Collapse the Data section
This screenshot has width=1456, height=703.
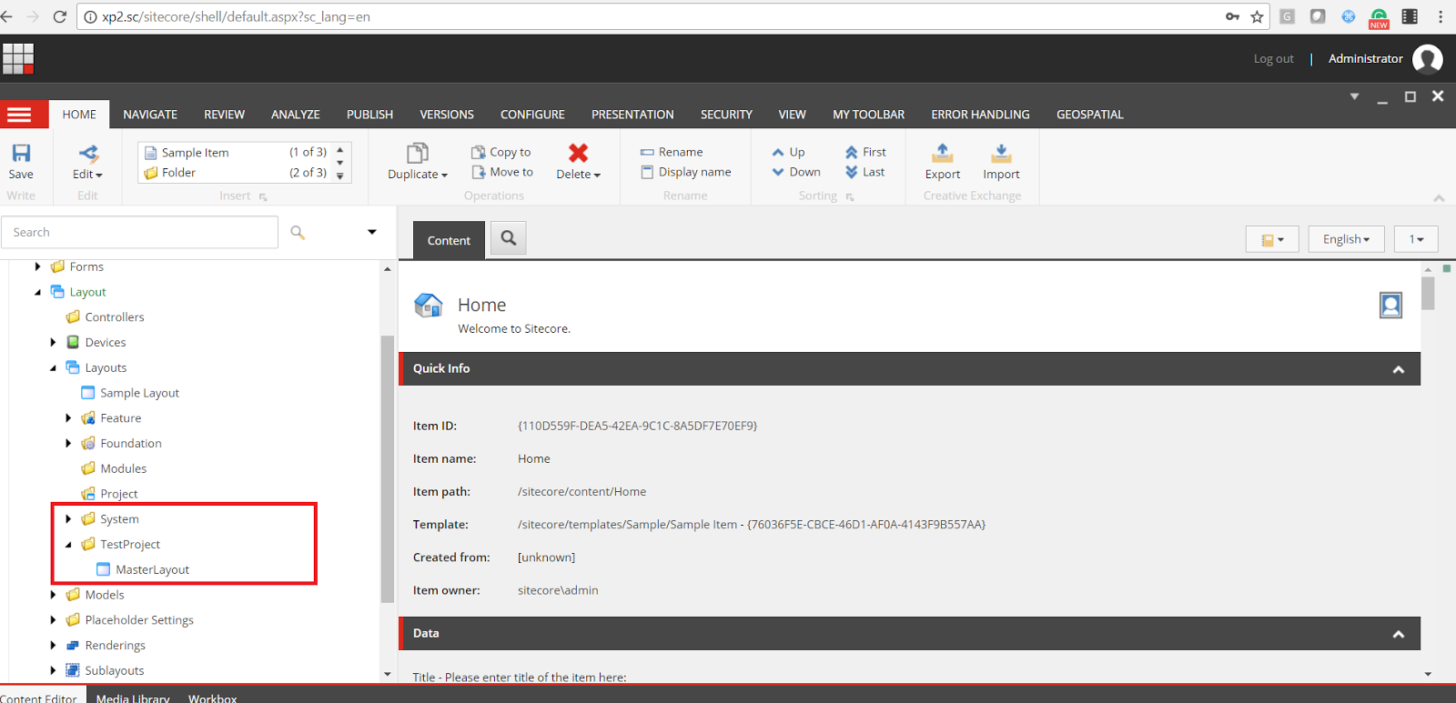point(1398,634)
